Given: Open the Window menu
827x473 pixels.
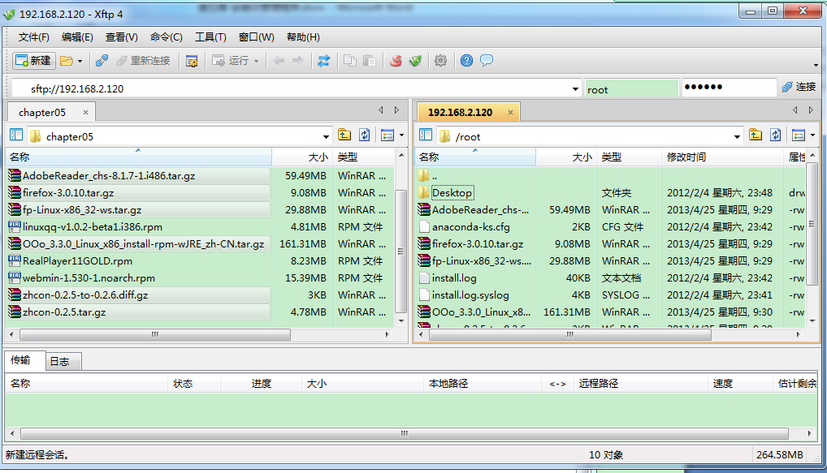Looking at the screenshot, I should [257, 37].
